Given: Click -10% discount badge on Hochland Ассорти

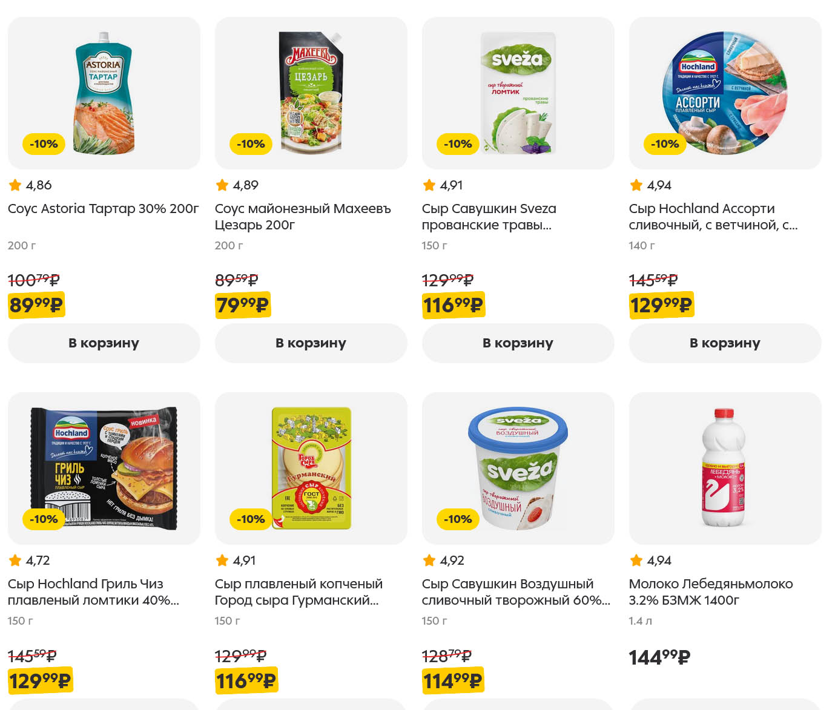Looking at the screenshot, I should [x=664, y=144].
